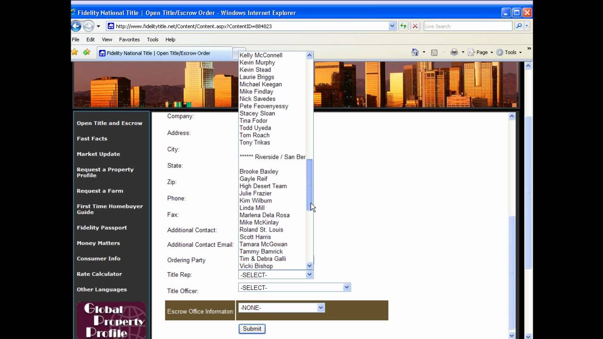This screenshot has width=603, height=339.
Task: Open the Consumer Info link
Action: click(98, 258)
